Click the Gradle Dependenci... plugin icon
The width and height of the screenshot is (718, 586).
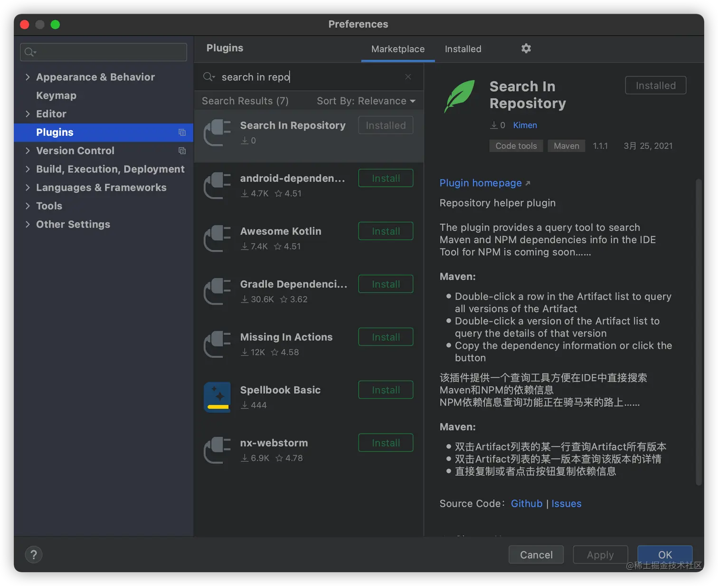(217, 291)
